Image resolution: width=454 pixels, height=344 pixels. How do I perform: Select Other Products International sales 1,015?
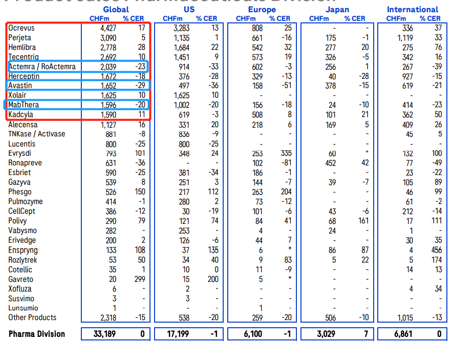[x=405, y=318]
